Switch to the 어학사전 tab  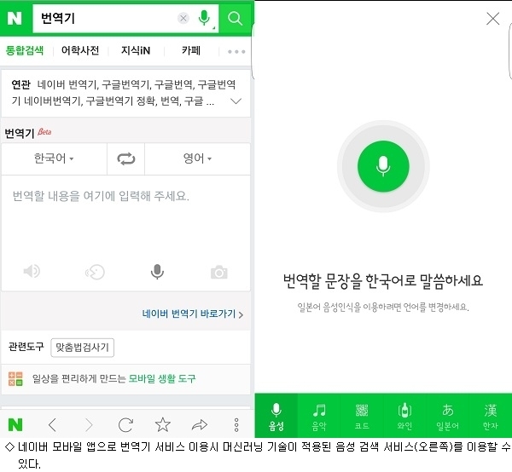(80, 50)
